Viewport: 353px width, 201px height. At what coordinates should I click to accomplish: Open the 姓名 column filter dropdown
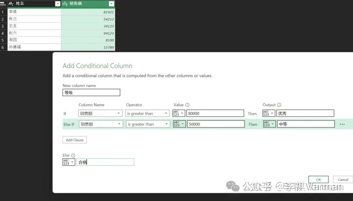click(x=58, y=3)
